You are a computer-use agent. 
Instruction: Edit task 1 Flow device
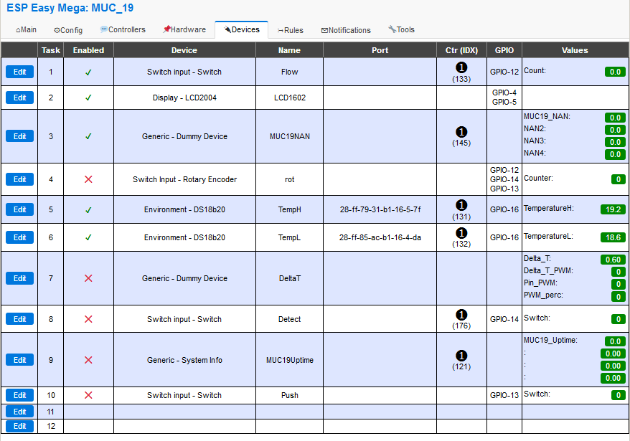tap(19, 72)
